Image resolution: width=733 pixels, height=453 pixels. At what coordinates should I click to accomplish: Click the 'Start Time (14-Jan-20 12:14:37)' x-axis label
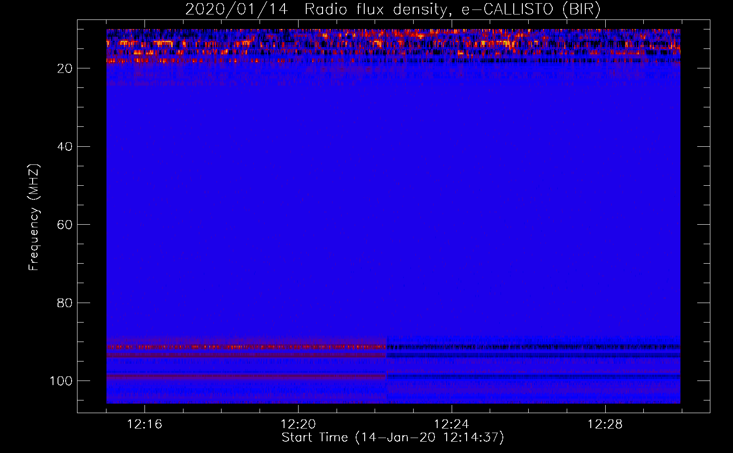coord(393,438)
